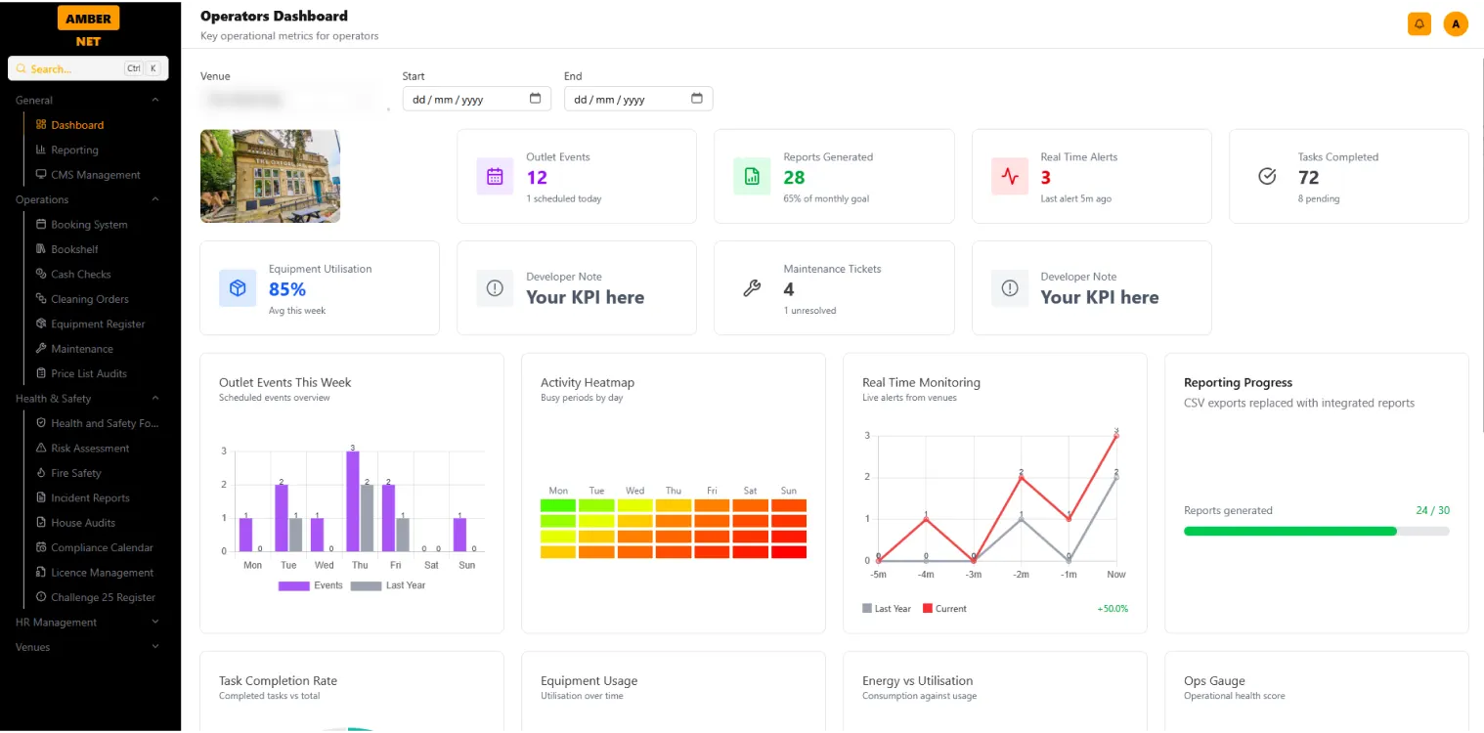Click the Real Time Alerts pulse icon
The image size is (1484, 733).
coord(1009,177)
